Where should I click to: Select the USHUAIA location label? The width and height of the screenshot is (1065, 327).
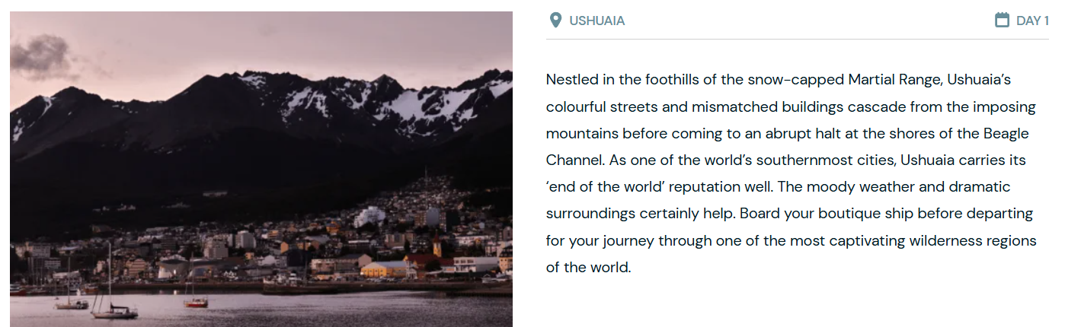[596, 21]
